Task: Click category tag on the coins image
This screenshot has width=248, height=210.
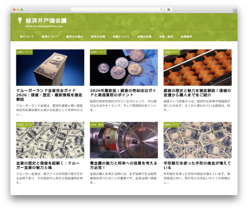Action: (x=98, y=52)
